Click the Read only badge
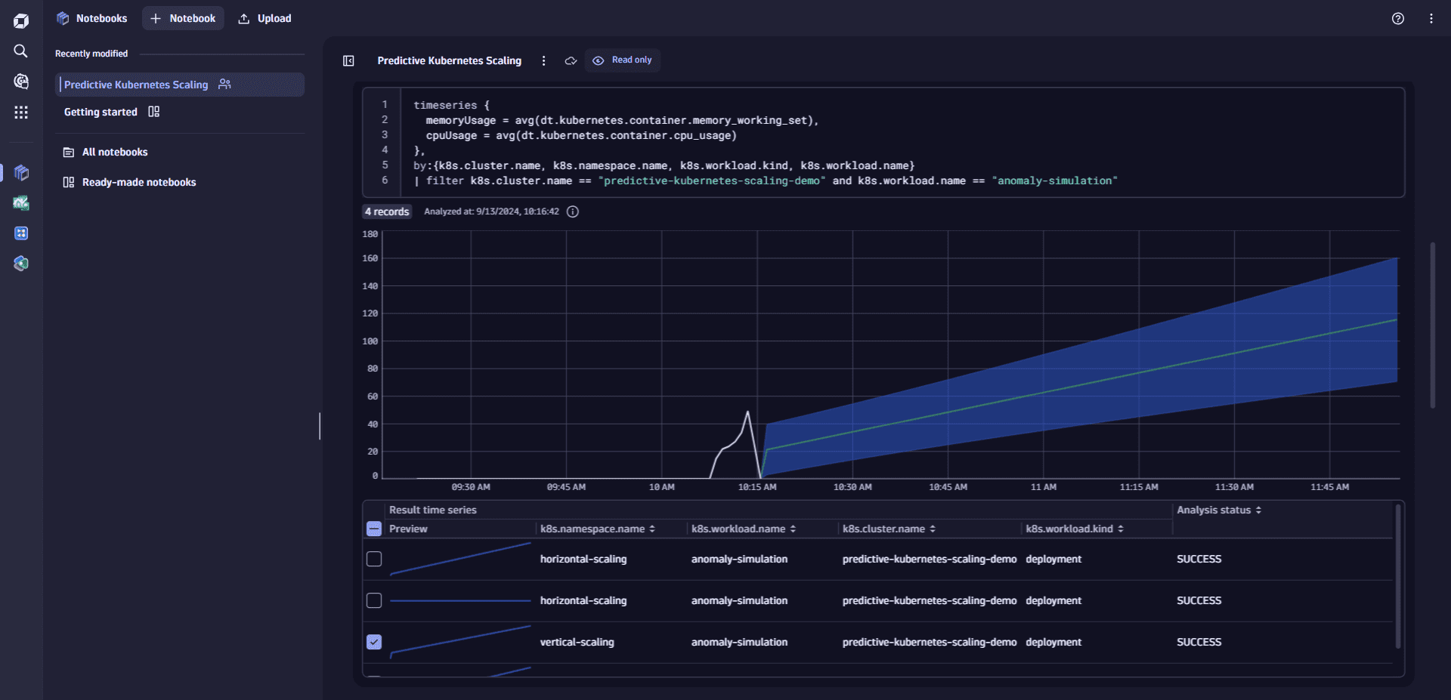Image resolution: width=1451 pixels, height=700 pixels. click(x=623, y=60)
